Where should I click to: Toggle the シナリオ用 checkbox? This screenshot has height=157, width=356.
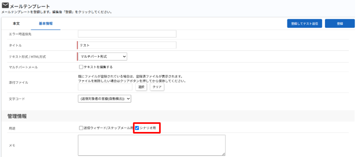pos(137,128)
